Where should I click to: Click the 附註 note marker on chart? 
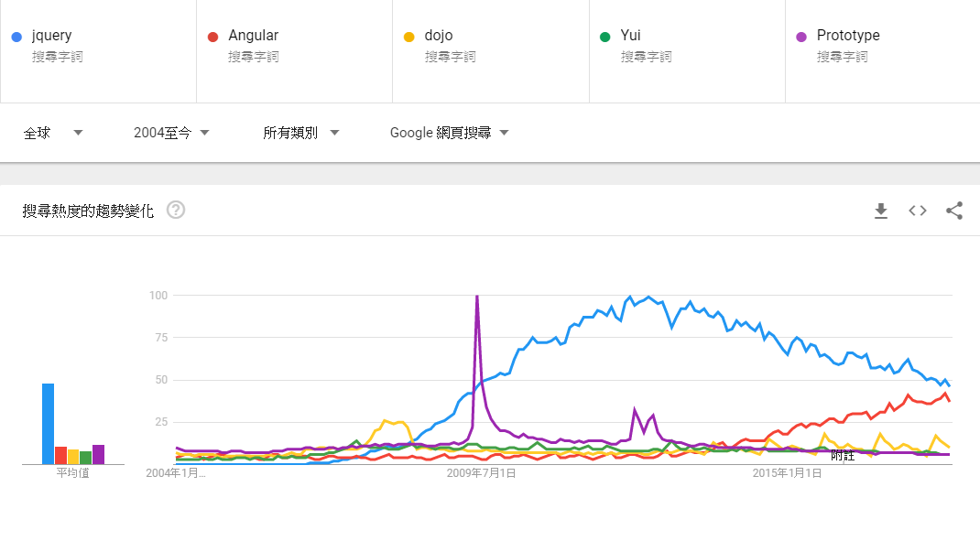(843, 456)
